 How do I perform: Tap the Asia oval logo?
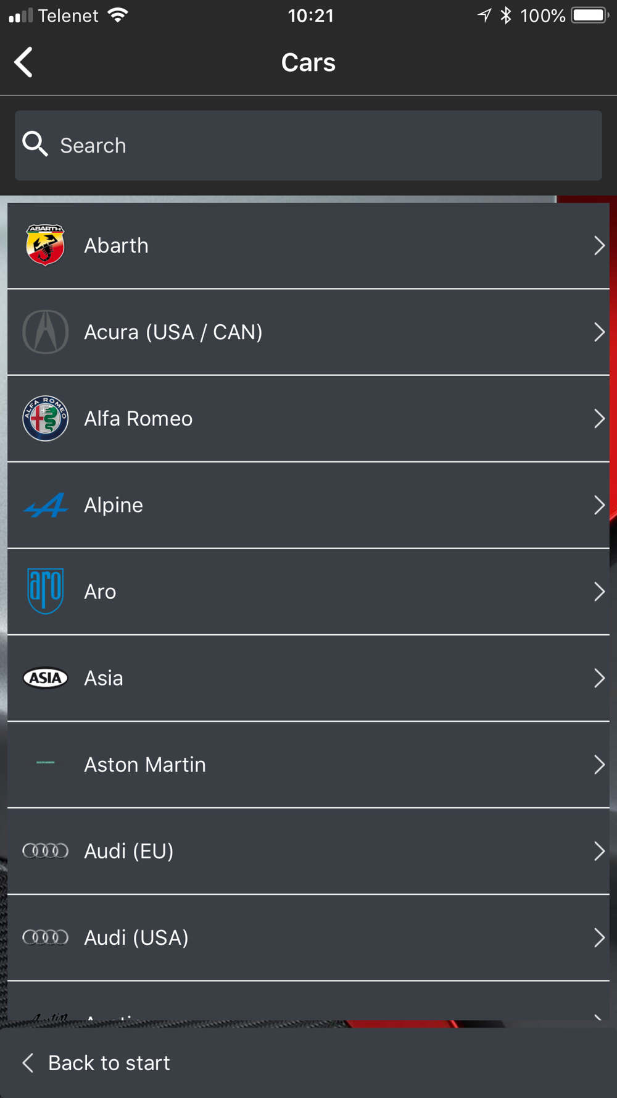point(45,678)
